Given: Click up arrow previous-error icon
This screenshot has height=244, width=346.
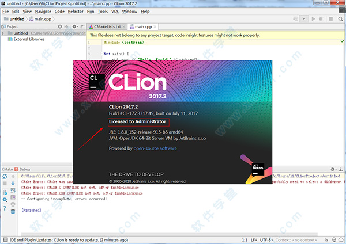Looking at the screenshot, I should point(13,176).
